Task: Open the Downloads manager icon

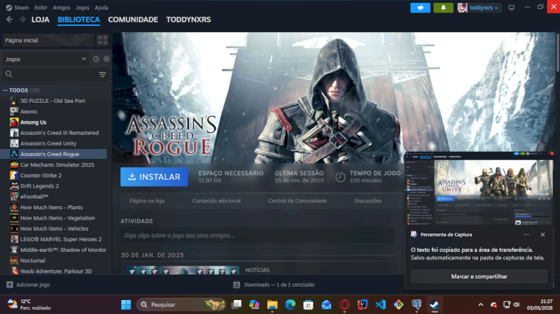Action: [237, 285]
